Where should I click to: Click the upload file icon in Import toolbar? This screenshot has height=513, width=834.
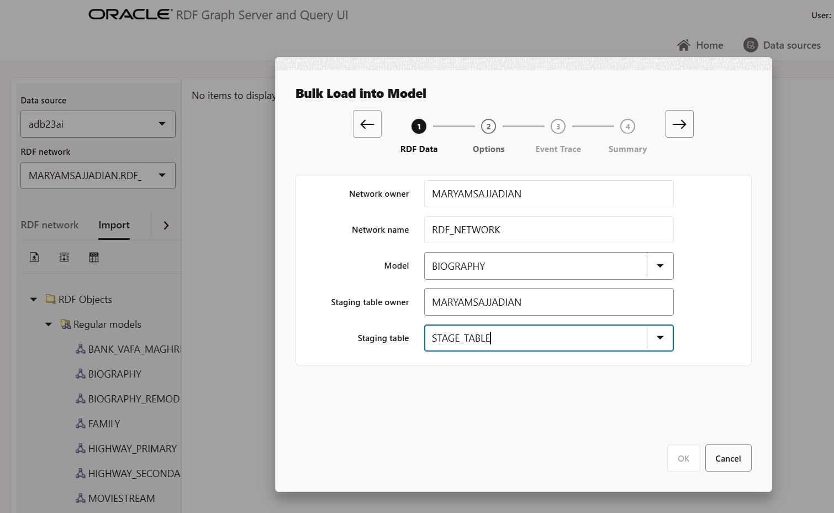click(34, 257)
